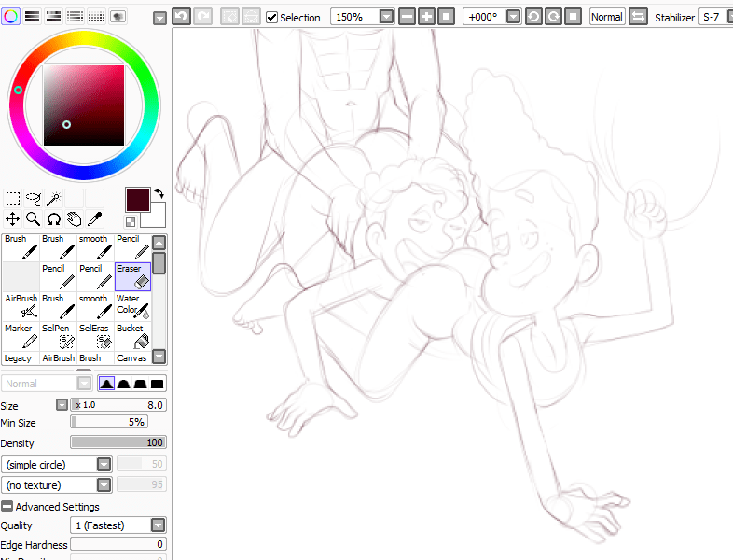Image resolution: width=733 pixels, height=560 pixels.
Task: Choose the Hand pan tool
Action: click(x=75, y=218)
